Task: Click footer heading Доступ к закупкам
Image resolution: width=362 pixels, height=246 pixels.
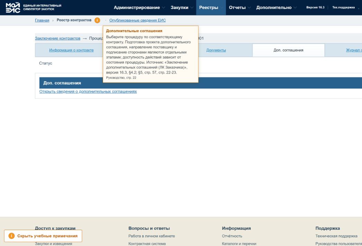Action: coord(55,228)
